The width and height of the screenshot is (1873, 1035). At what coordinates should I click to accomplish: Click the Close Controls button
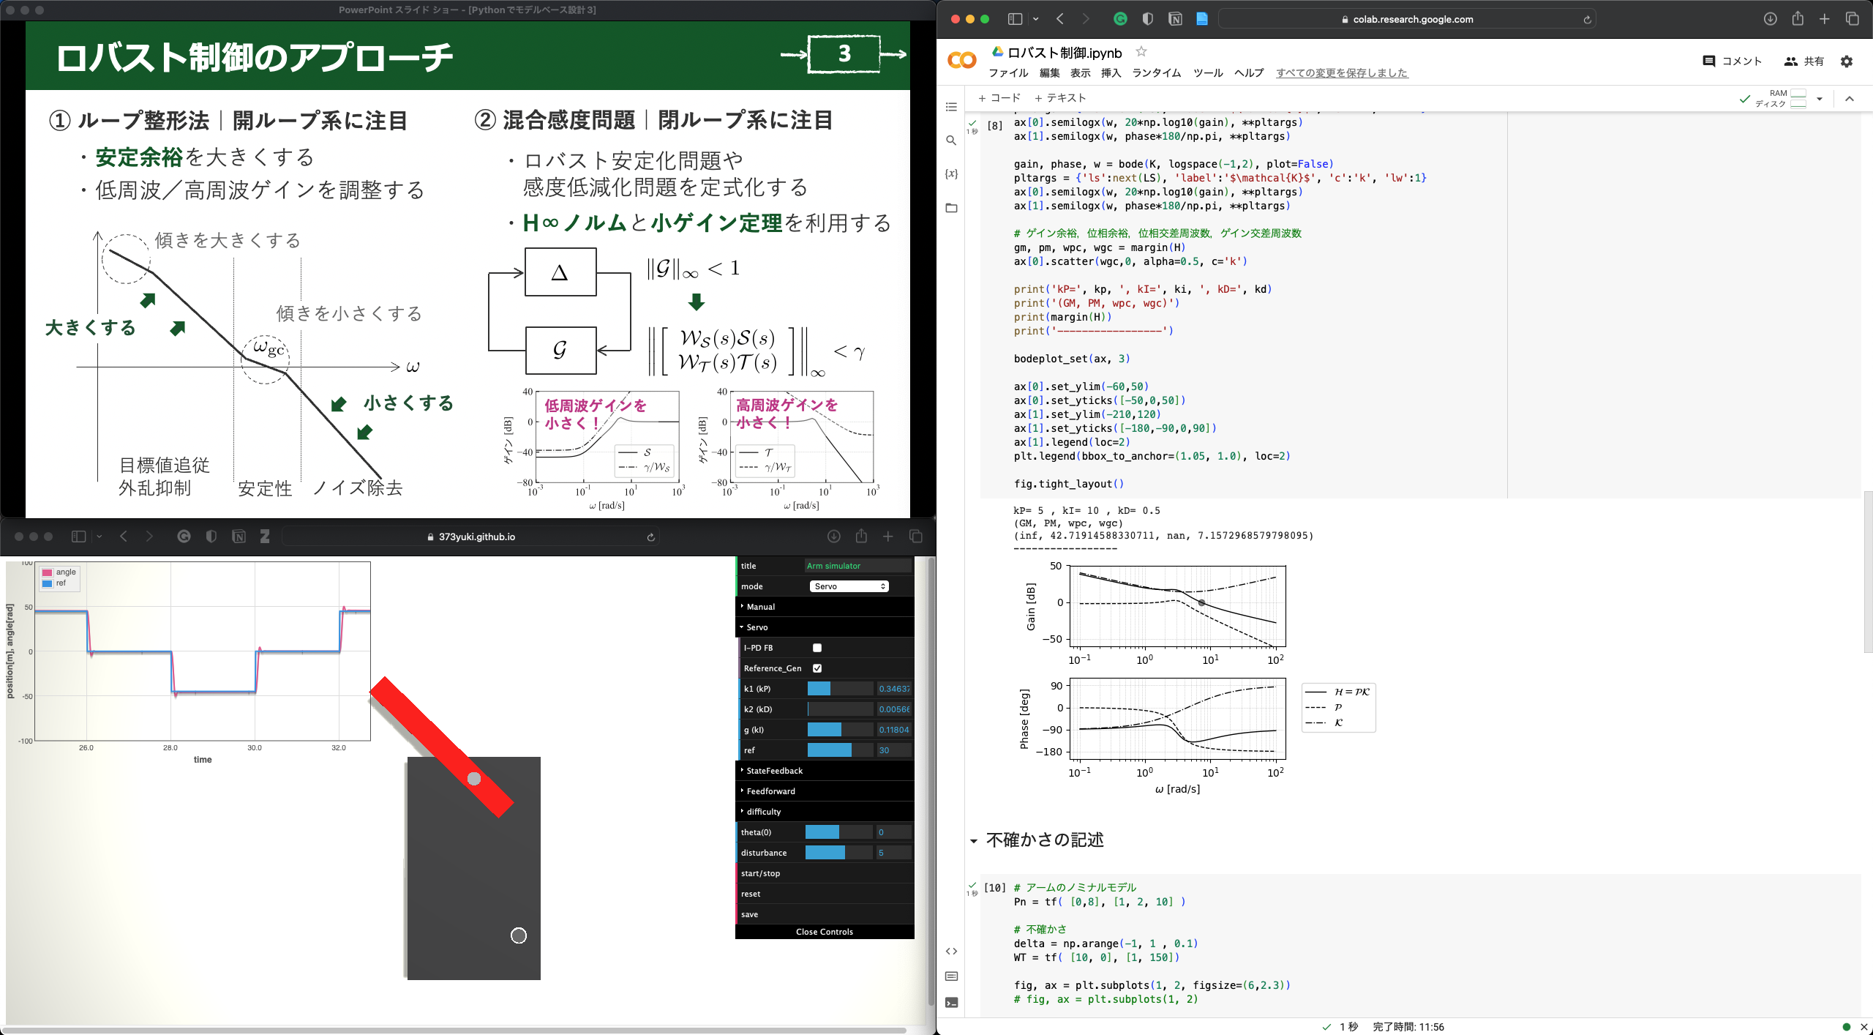click(824, 932)
